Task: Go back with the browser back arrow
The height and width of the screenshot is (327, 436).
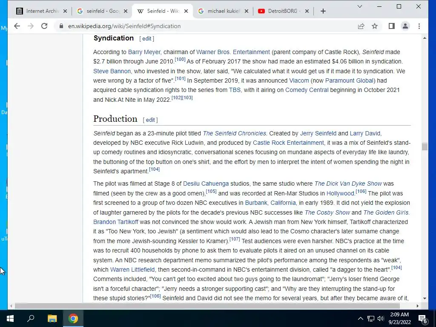Action: 17,26
